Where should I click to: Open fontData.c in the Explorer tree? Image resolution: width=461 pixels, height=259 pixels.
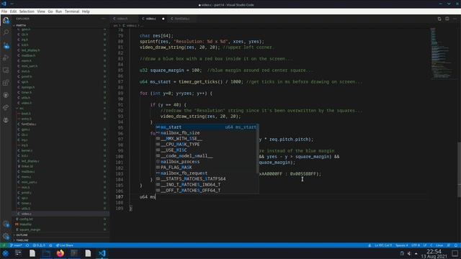point(62,124)
